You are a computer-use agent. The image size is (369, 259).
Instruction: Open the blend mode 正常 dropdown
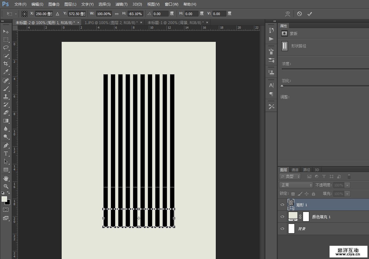pyautogui.click(x=296, y=185)
